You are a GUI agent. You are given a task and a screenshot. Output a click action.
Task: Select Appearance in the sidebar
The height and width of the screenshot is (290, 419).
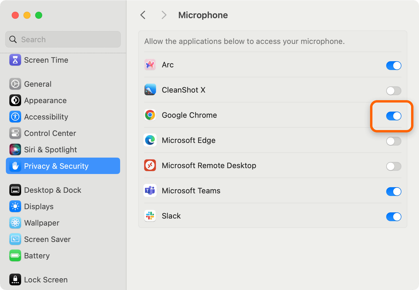pos(63,100)
